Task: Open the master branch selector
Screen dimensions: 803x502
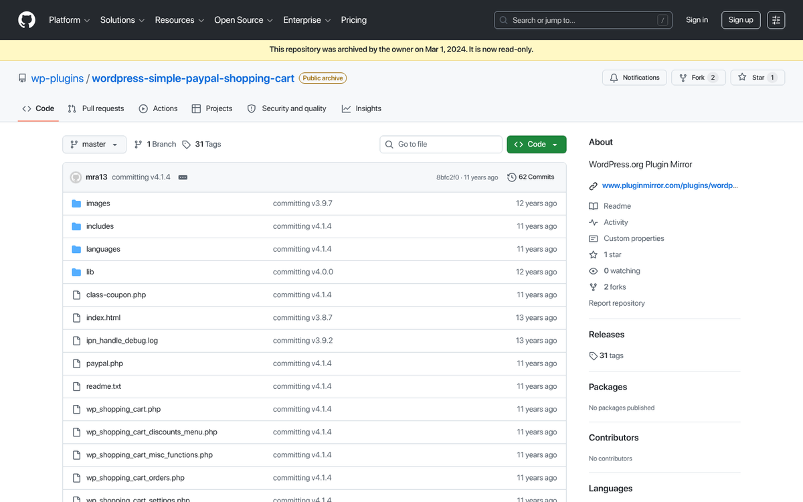Action: point(94,144)
